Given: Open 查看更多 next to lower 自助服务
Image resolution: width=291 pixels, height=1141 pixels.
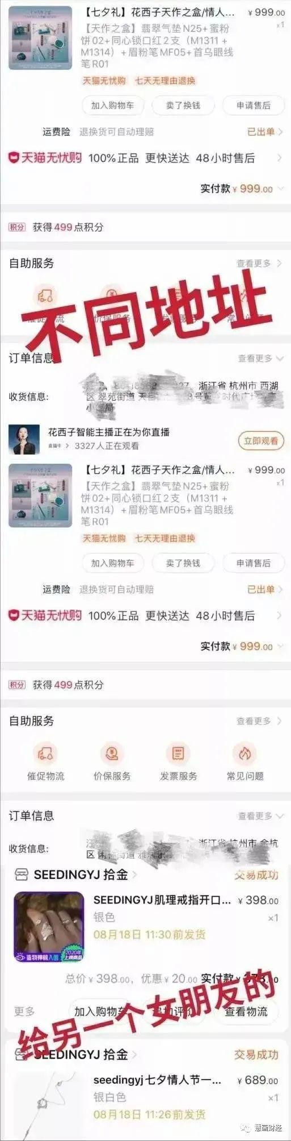Looking at the screenshot, I should point(259,721).
